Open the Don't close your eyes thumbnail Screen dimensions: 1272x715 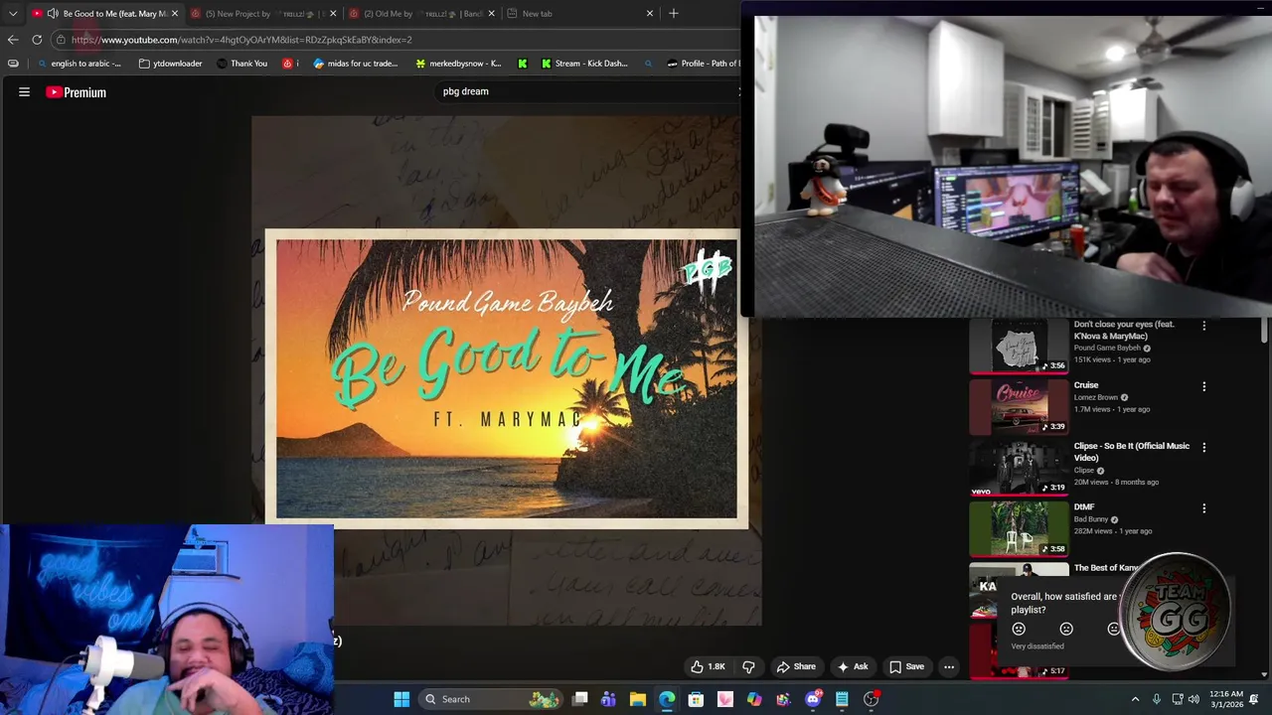pos(1019,347)
